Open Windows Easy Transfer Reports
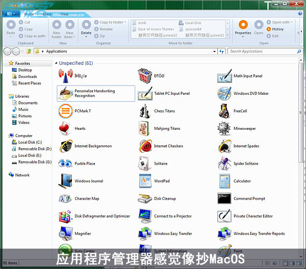The height and width of the screenshot is (269, 306). click(x=251, y=233)
